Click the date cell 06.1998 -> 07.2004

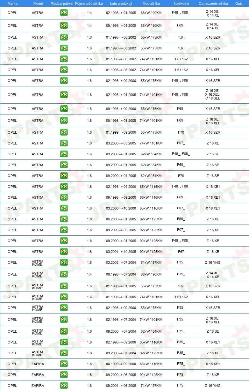pyautogui.click(x=121, y=274)
